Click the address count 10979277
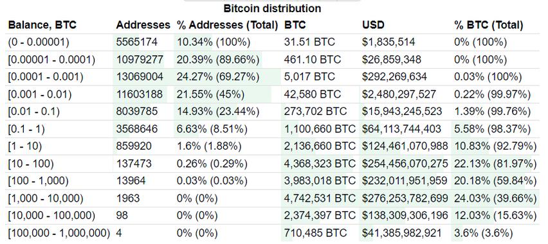The width and height of the screenshot is (548, 244). 140,60
